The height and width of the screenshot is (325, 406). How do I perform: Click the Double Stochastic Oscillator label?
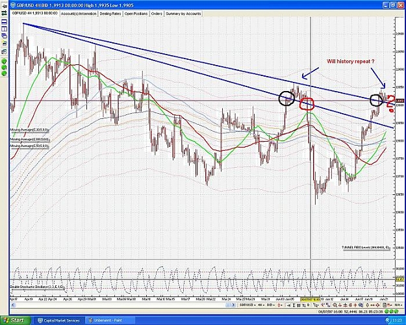pos(37,287)
